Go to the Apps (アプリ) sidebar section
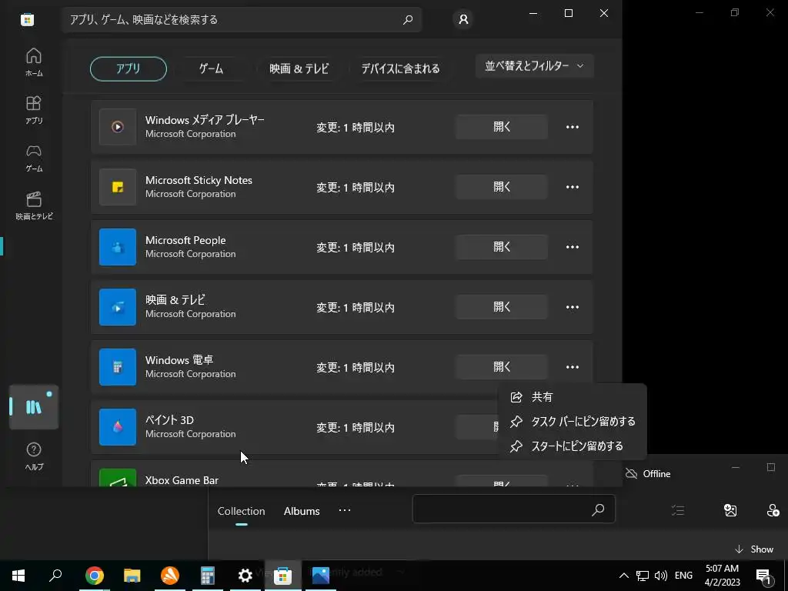This screenshot has width=788, height=591. tap(34, 109)
